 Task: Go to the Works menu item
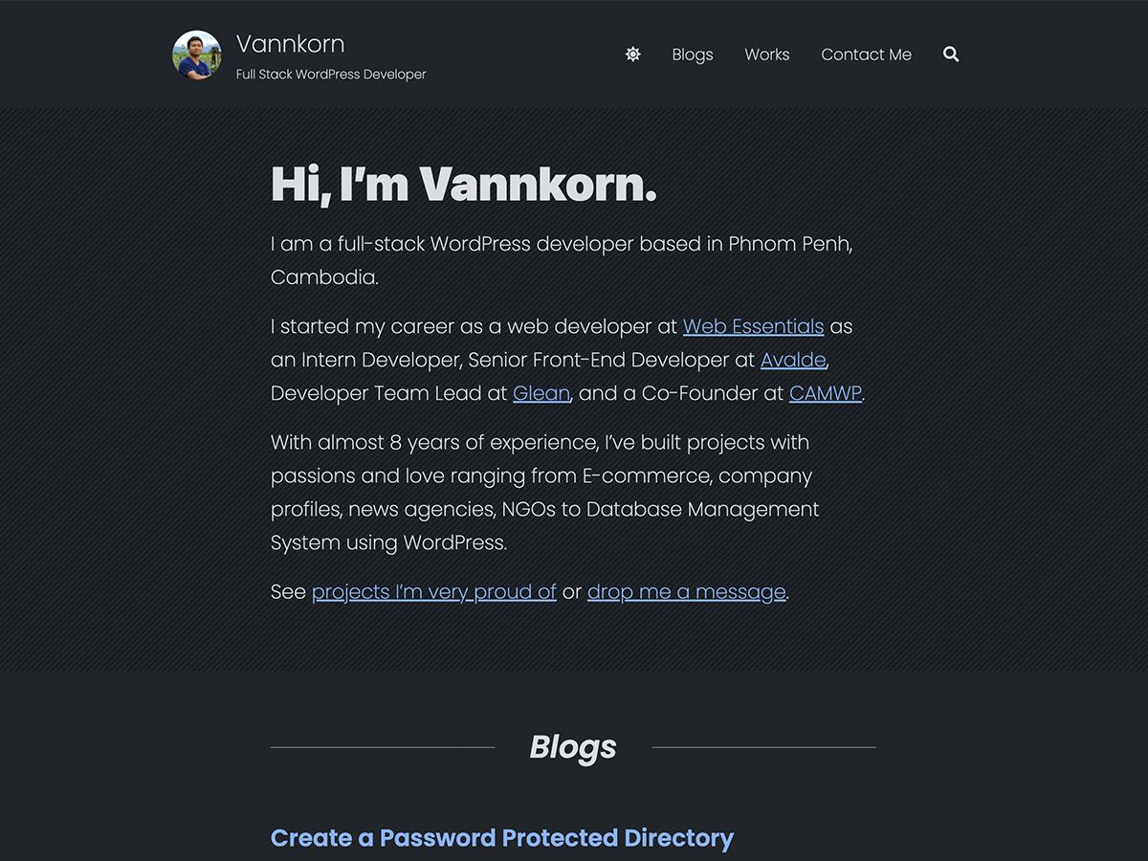767,55
